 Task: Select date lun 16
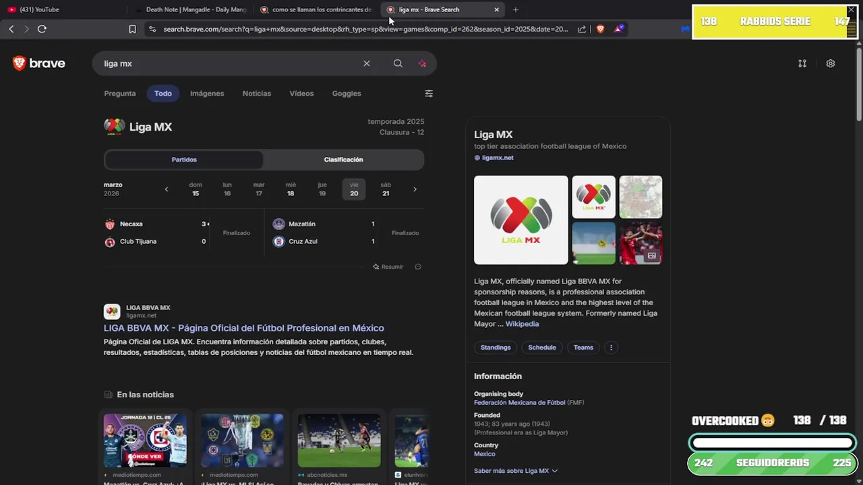point(227,189)
